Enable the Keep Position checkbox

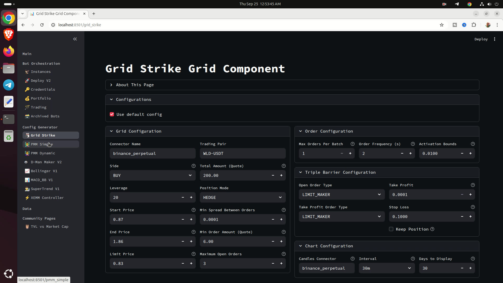tap(391, 229)
